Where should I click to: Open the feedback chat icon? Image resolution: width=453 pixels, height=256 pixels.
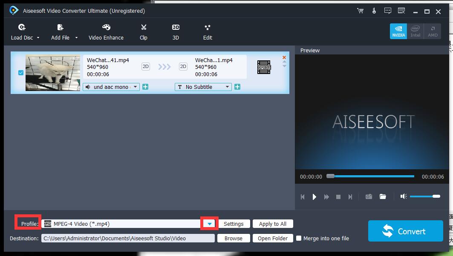point(388,11)
